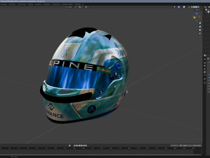Click the timeline horizontal scrollbar

tap(101, 155)
